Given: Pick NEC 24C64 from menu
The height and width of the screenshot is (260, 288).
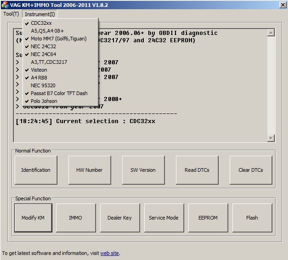Looking at the screenshot, I should click(61, 54).
